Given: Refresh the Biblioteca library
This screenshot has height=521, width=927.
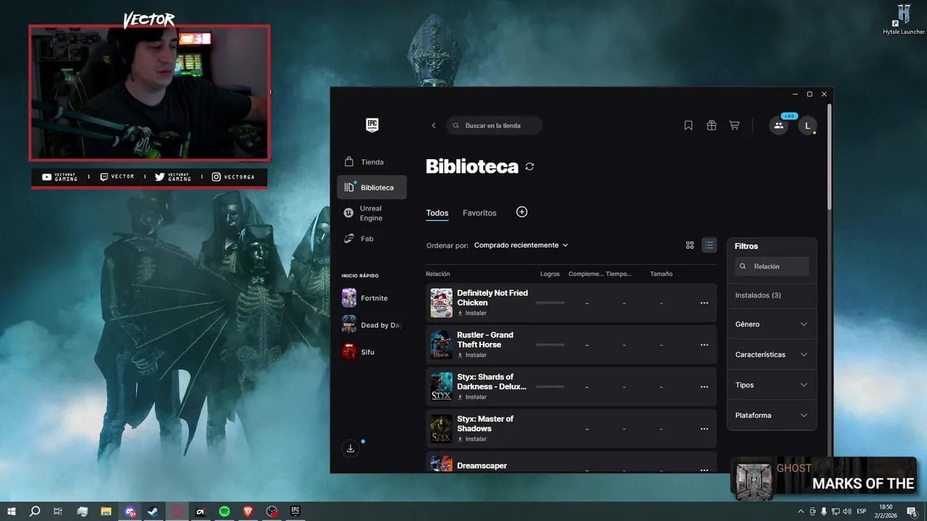Looking at the screenshot, I should tap(529, 166).
